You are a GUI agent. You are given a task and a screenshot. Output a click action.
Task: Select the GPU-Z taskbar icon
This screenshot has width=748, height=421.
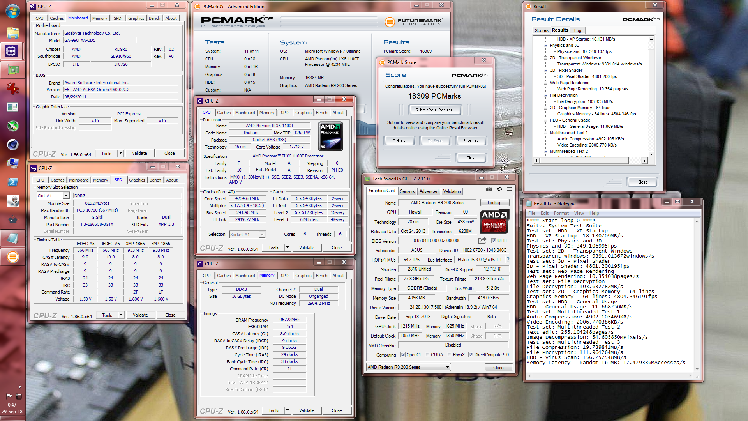(13, 70)
